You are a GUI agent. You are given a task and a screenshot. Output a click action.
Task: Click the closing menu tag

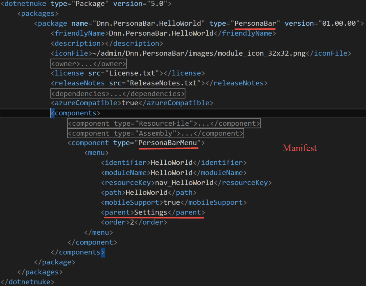click(98, 232)
